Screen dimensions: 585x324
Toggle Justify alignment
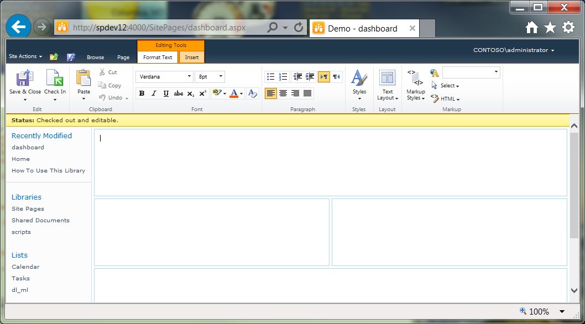[307, 93]
